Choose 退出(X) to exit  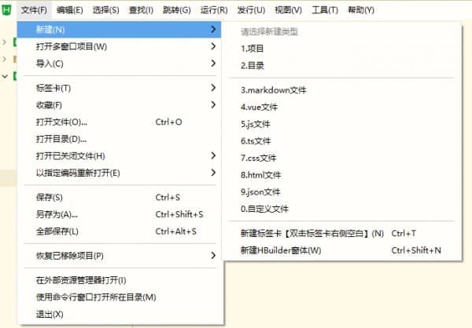(50, 314)
